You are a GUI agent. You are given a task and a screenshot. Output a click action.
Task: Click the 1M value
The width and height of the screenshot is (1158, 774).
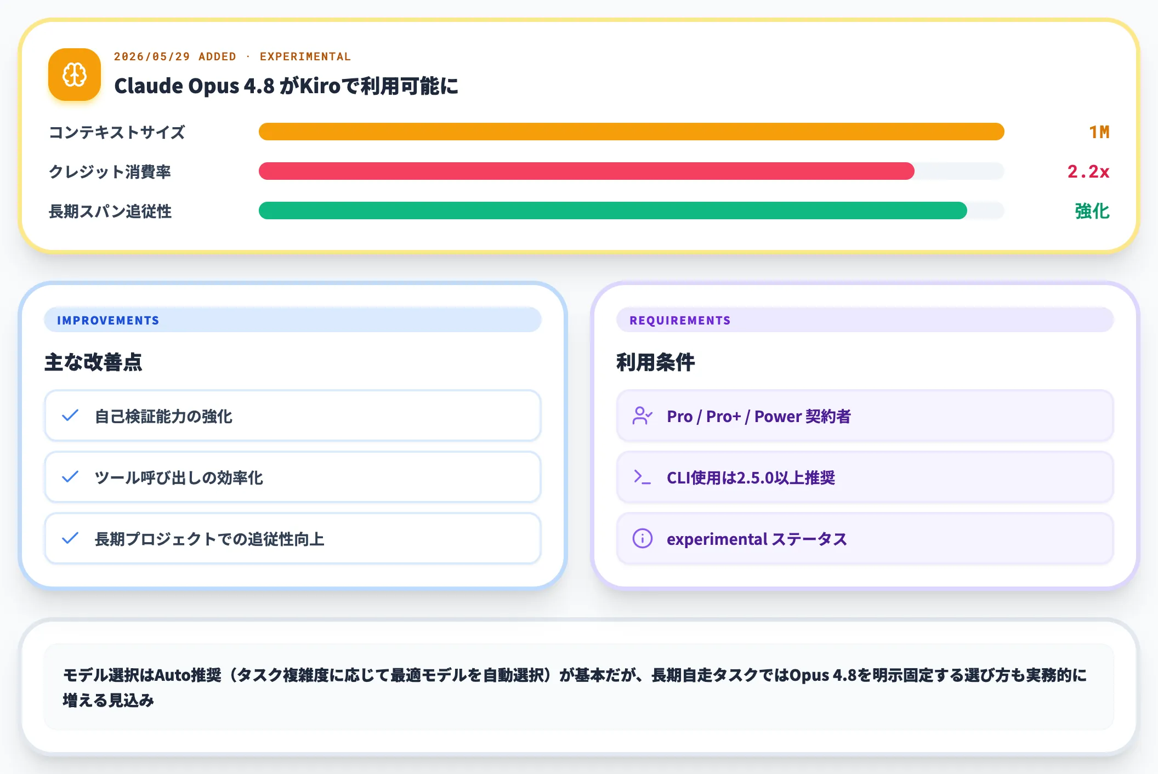click(x=1099, y=132)
